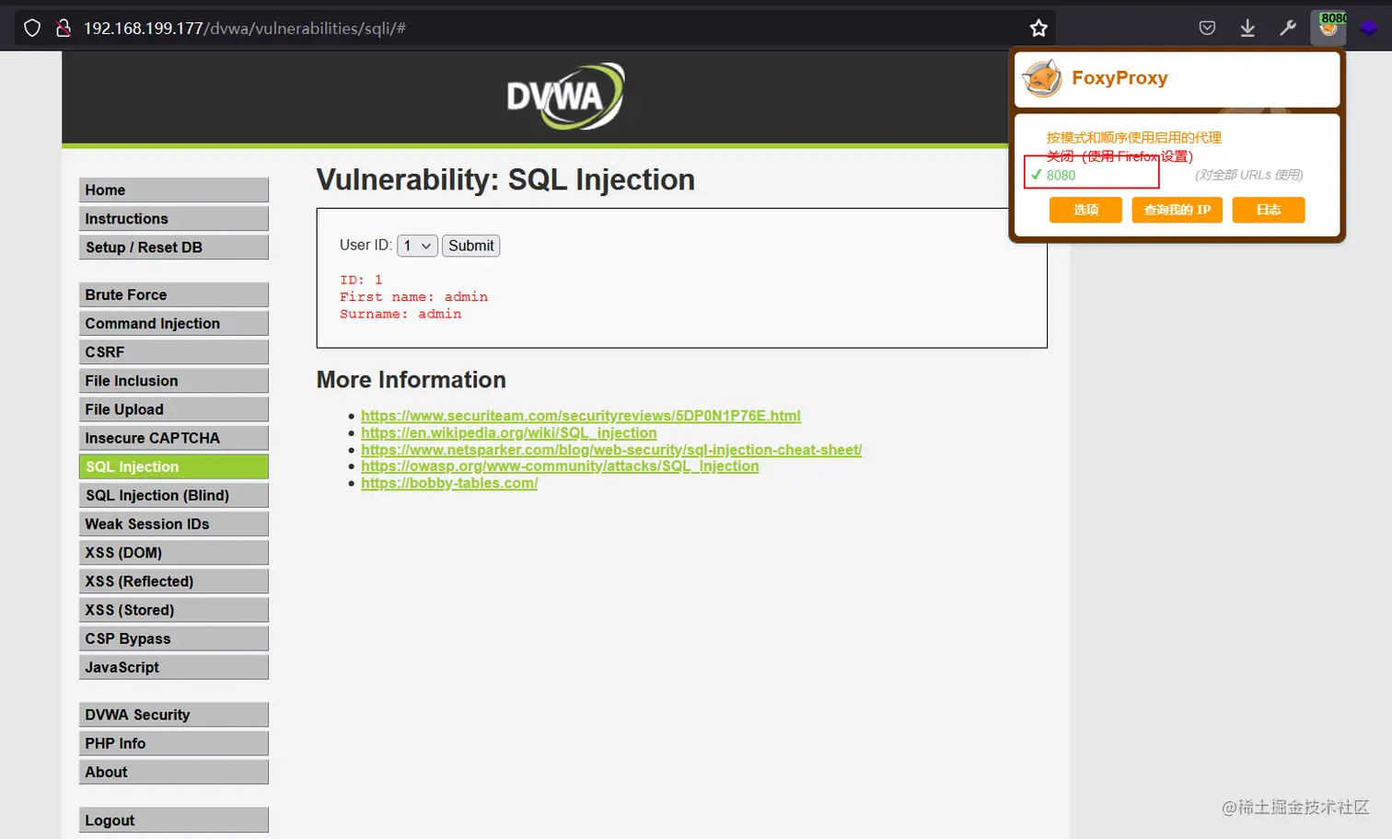Screen dimensions: 1392x839
Task: Open the Insecure CAPTCHA menu item
Action: pos(174,438)
